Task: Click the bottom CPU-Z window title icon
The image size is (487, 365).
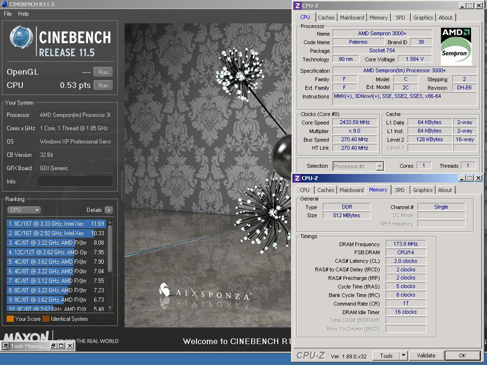Action: click(x=297, y=178)
